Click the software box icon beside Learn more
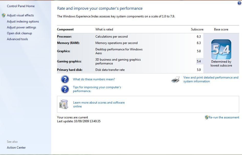 [x=64, y=104]
